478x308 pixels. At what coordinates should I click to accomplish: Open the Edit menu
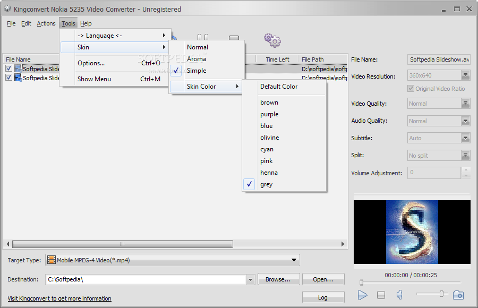point(26,23)
